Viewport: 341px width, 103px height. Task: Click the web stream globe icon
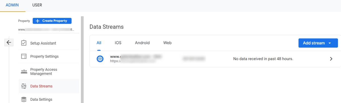tap(100, 59)
